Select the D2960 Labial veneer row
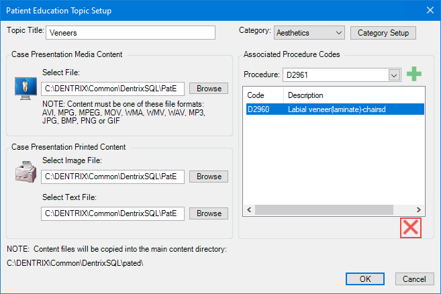This screenshot has height=294, width=441. pos(333,109)
